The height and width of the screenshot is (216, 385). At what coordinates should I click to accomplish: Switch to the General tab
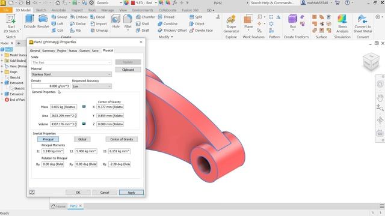click(35, 50)
